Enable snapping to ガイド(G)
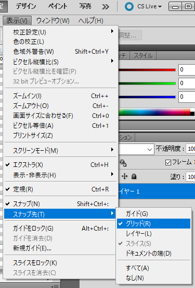Screen dimensions: 195x288 [153, 214]
